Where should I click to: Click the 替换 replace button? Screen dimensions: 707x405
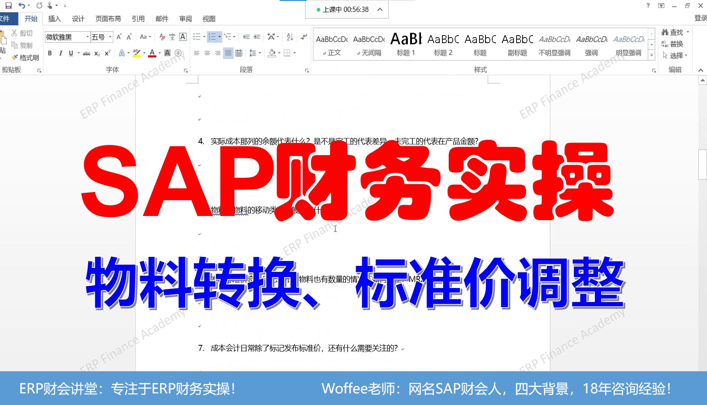[x=672, y=44]
